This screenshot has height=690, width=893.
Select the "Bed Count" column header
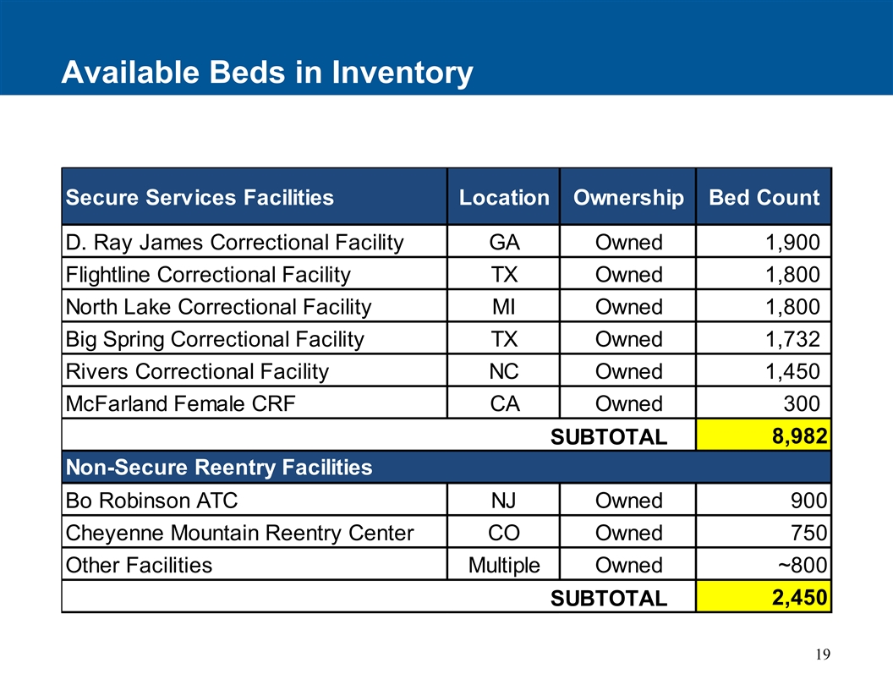pos(764,198)
